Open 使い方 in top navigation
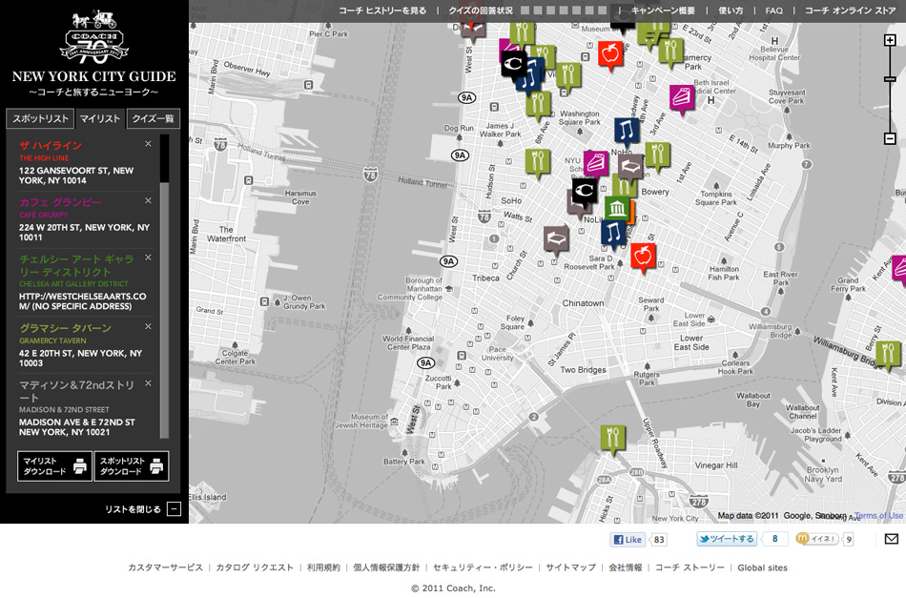Viewport: 906px width, 598px height. click(731, 10)
